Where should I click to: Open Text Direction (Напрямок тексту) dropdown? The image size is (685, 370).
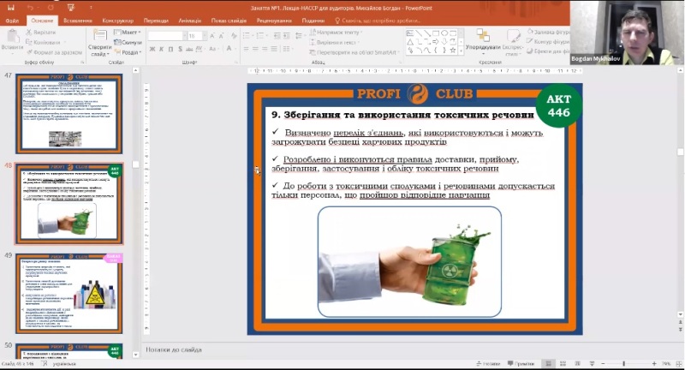click(335, 33)
